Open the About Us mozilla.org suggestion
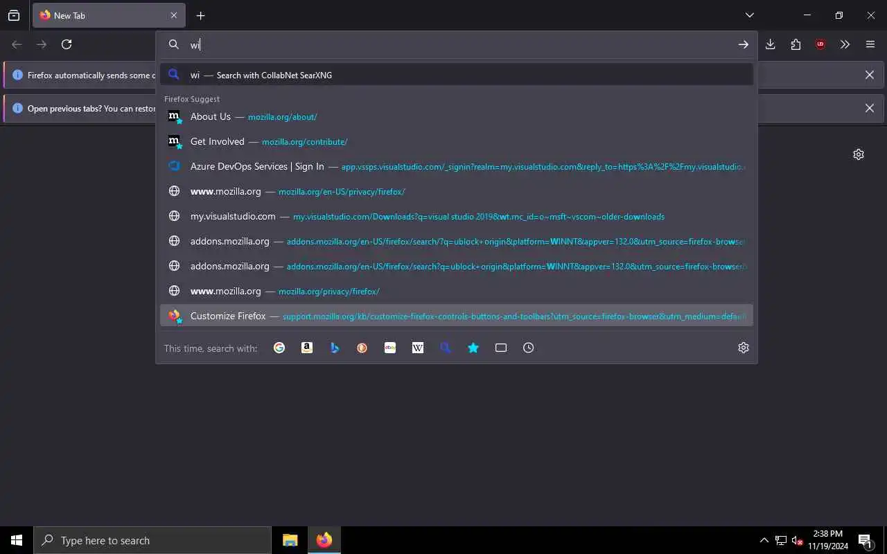Image resolution: width=887 pixels, height=554 pixels. pyautogui.click(x=457, y=116)
